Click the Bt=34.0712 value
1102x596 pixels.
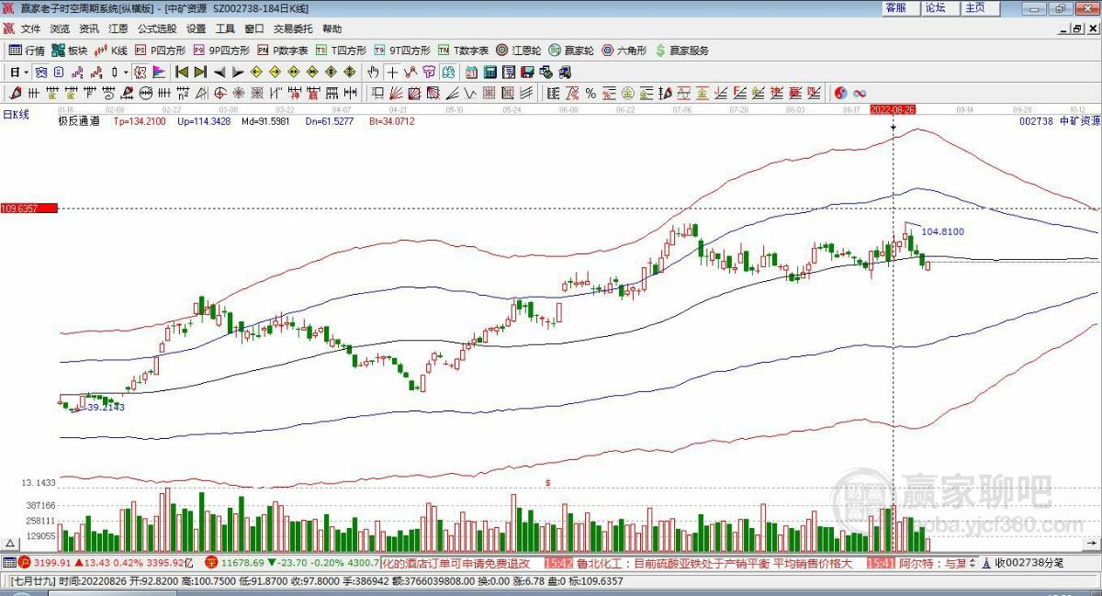(392, 120)
